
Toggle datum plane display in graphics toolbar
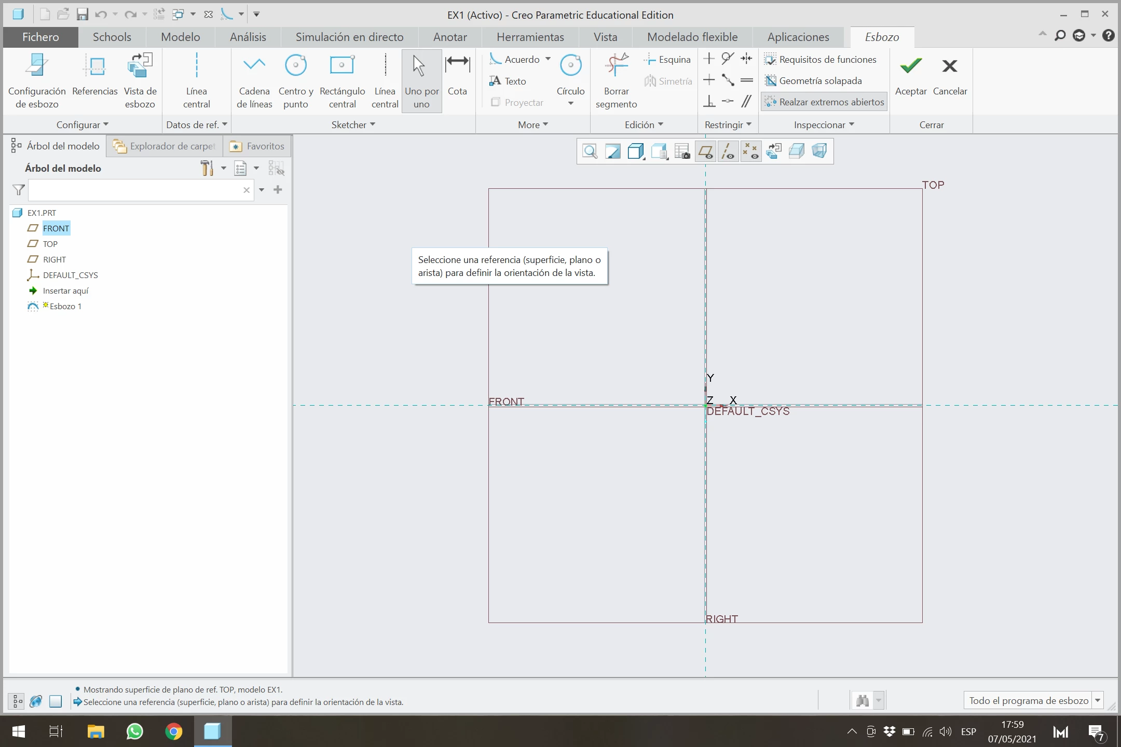click(x=705, y=151)
